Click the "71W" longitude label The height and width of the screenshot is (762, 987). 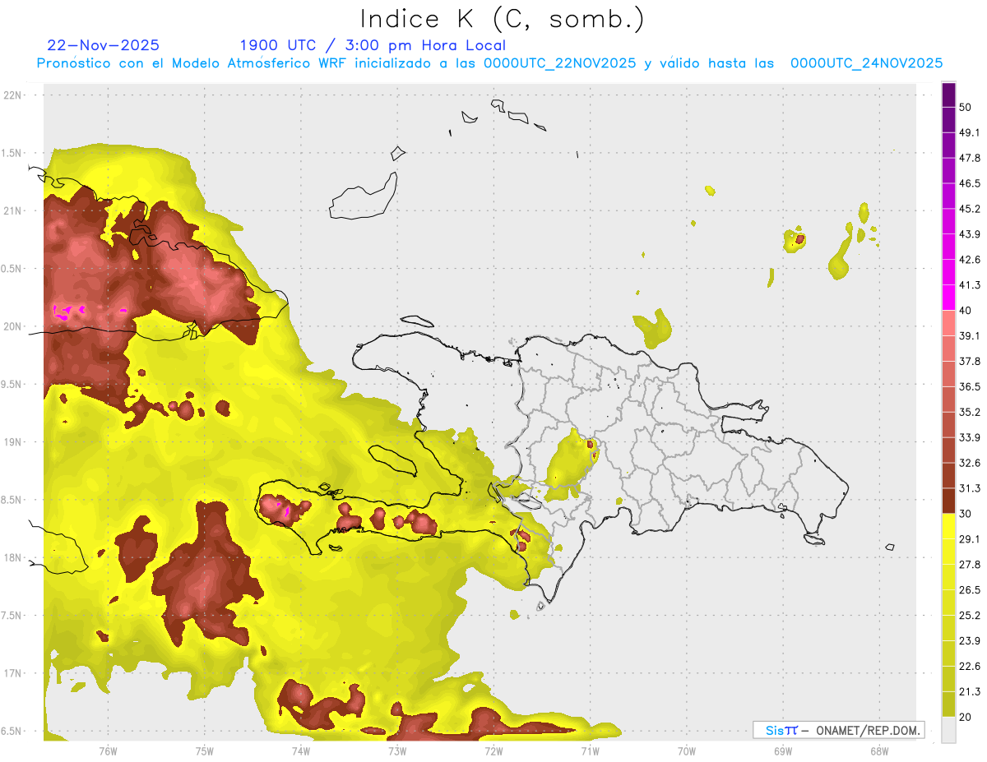click(590, 751)
